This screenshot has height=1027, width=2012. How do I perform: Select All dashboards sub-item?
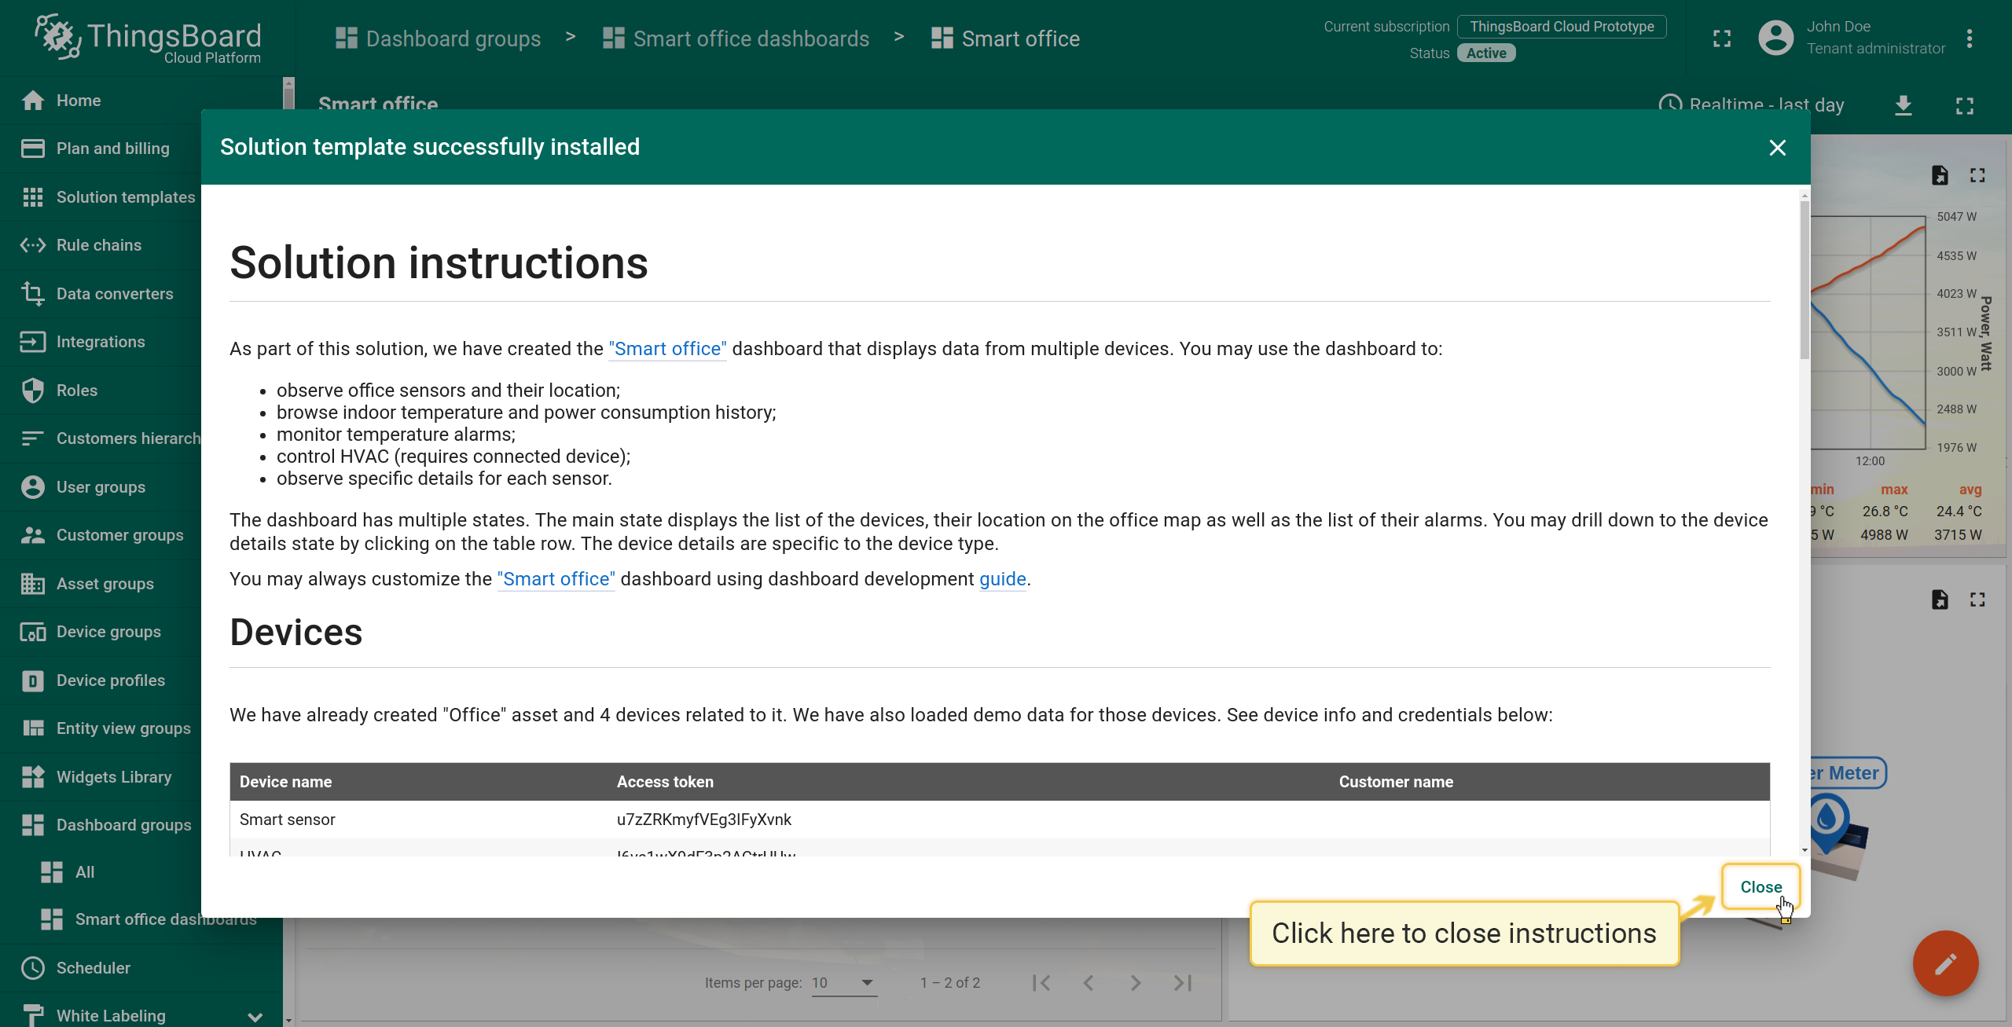pos(141,872)
